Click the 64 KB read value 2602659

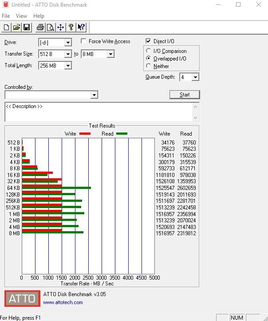pos(186,188)
